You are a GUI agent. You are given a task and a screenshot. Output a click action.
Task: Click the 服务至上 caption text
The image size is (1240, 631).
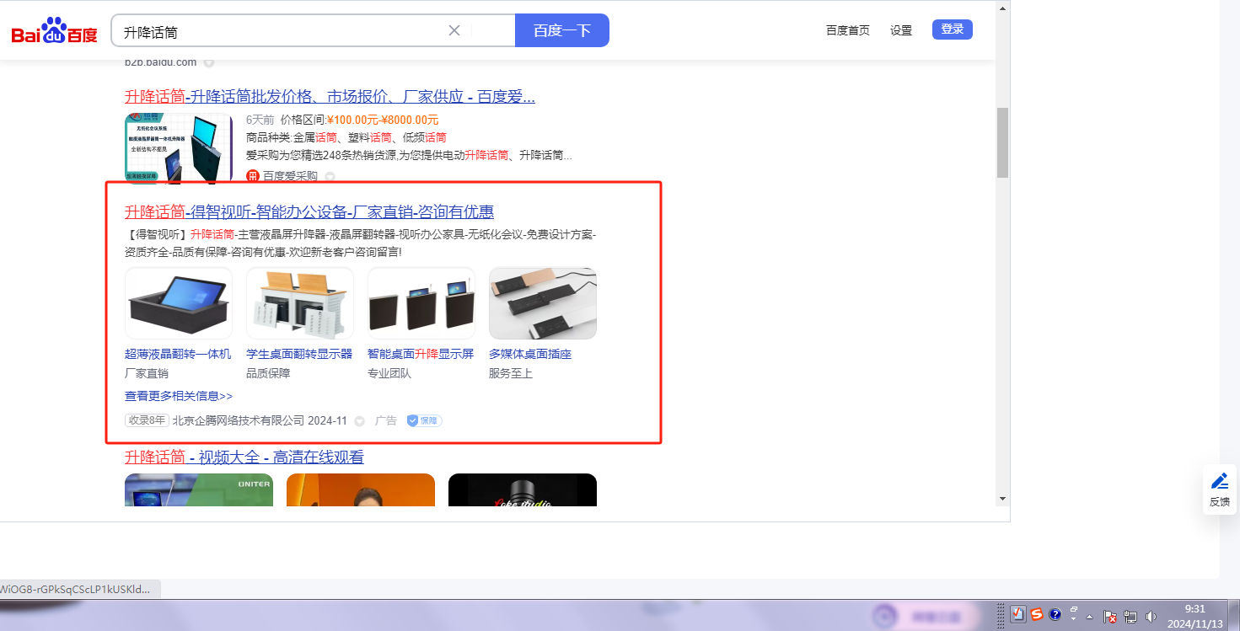point(511,373)
